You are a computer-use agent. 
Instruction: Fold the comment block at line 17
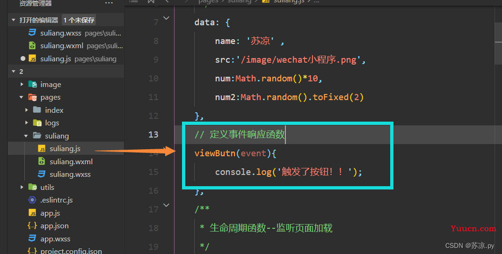(166, 205)
